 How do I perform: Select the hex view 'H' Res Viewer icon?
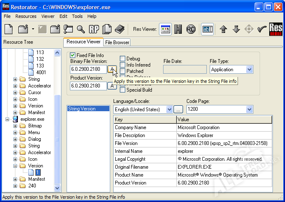[x=178, y=29]
